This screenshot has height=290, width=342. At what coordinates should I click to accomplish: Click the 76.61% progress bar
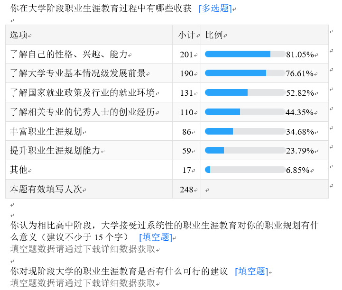tap(245, 73)
